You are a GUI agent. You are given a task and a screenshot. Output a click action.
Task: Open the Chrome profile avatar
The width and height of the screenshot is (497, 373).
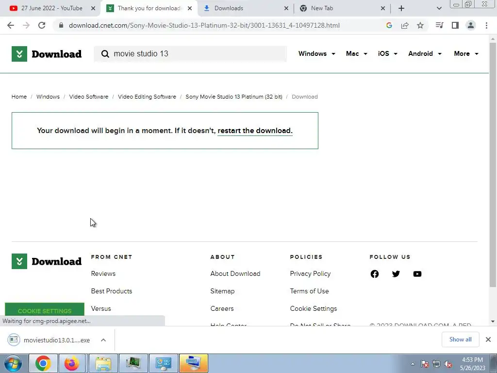click(x=471, y=25)
